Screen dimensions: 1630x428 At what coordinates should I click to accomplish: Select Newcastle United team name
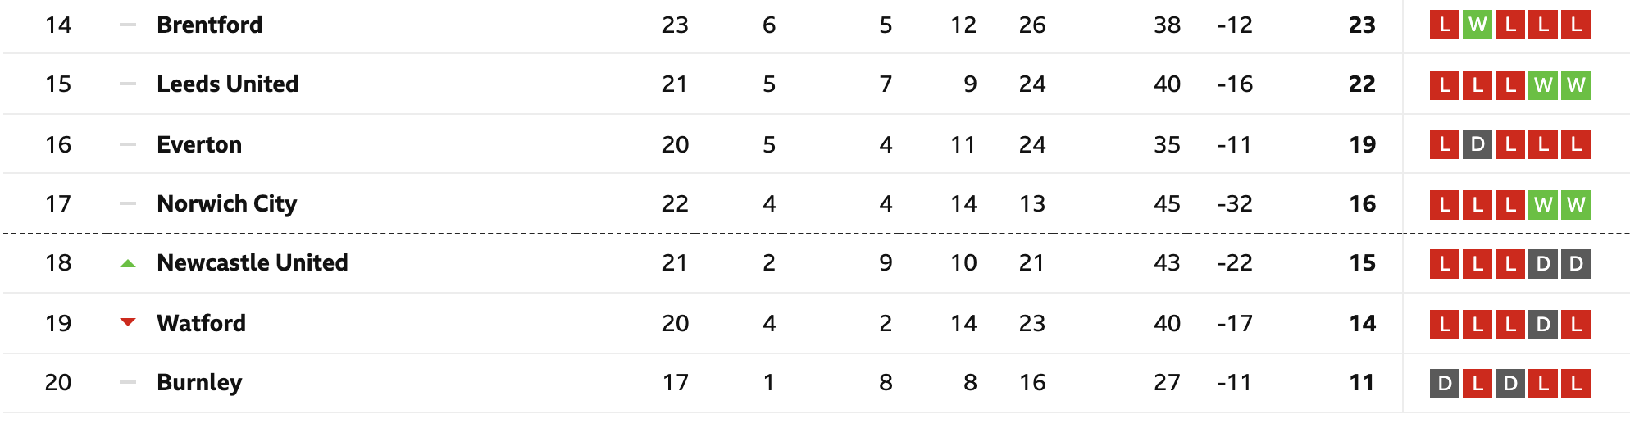tap(253, 262)
